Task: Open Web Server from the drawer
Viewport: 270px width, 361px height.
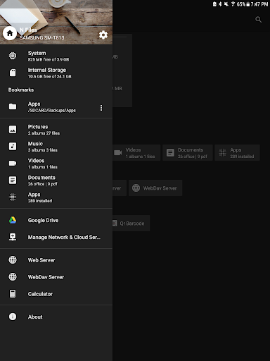Action: (x=56, y=260)
